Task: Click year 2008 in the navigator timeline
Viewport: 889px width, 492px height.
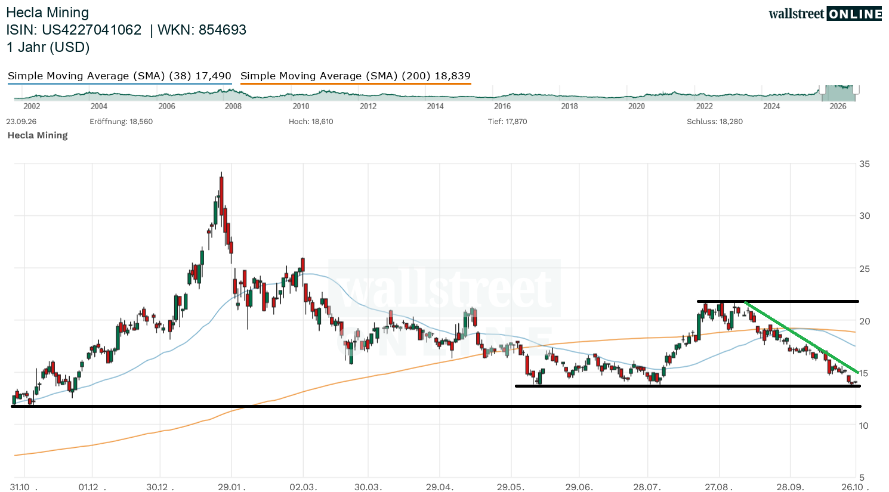Action: 233,106
